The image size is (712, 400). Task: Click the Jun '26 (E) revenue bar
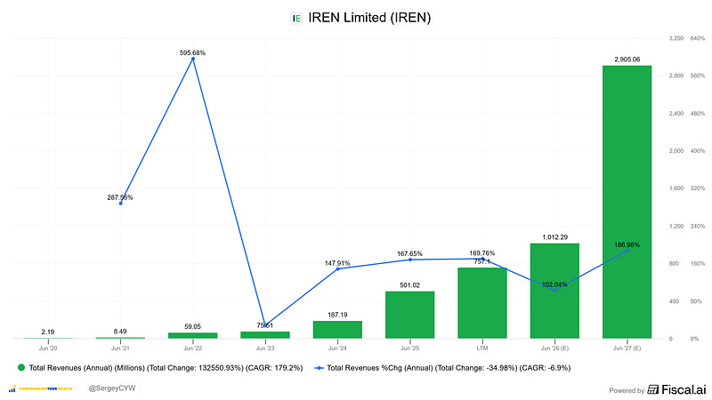[554, 291]
